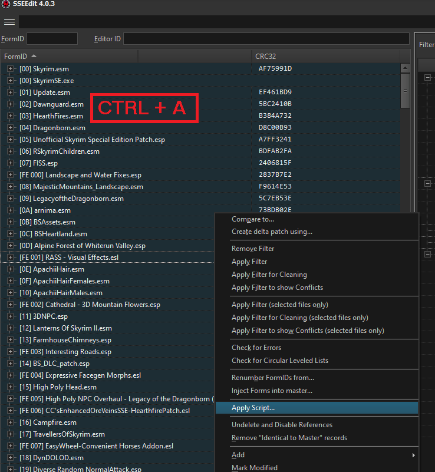Screen dimensions: 435x472
Task: Open the hamburger main menu
Action: (x=9, y=22)
